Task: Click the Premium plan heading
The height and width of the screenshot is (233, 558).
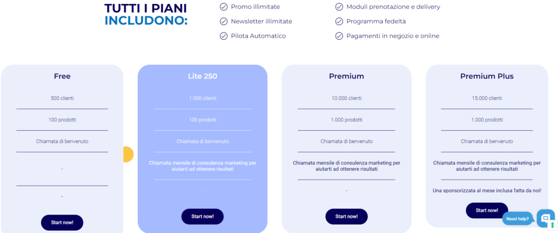Action: coord(346,76)
